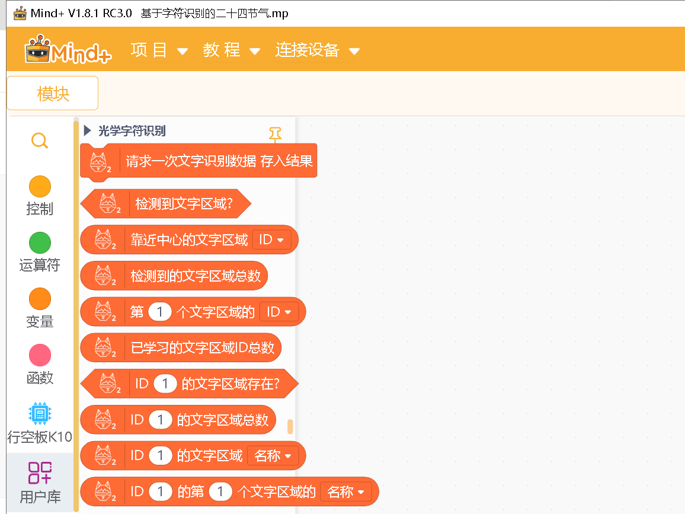Expand the 项目 dropdown arrow
Viewport: 685px width, 514px height.
[183, 52]
